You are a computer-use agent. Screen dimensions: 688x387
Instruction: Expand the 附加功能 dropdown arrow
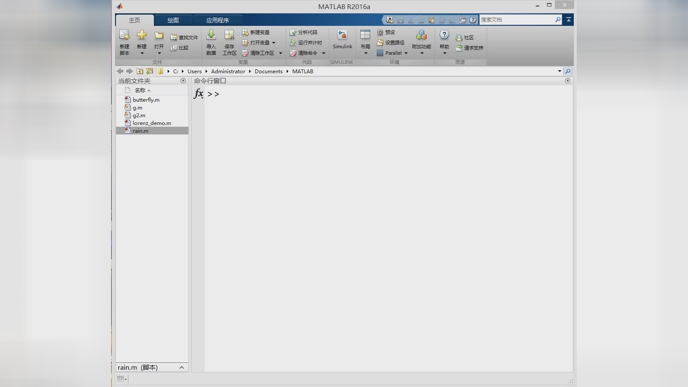click(x=422, y=53)
